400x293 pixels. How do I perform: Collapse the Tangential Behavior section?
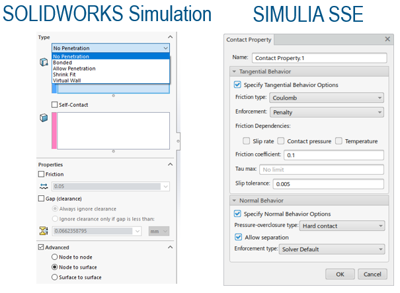click(x=234, y=71)
